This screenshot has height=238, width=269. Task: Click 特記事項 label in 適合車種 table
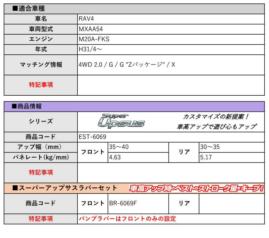coord(41,85)
